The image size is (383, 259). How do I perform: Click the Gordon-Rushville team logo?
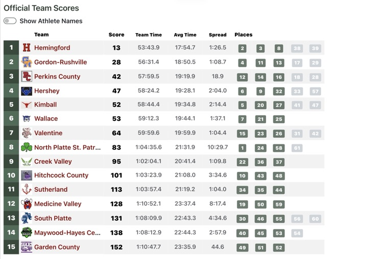27,62
